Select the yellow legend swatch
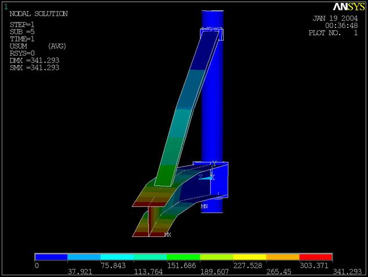 point(250,257)
